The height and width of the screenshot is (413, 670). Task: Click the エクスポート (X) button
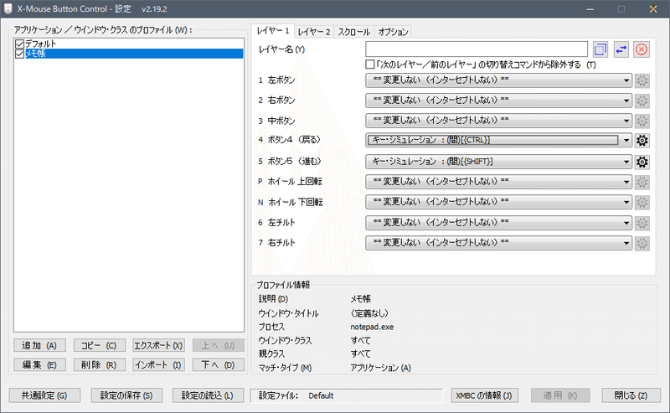click(158, 345)
